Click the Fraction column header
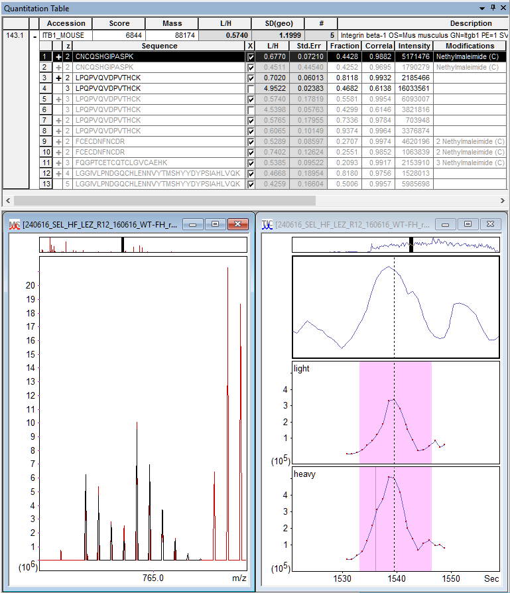This screenshot has width=510, height=593. pos(344,46)
